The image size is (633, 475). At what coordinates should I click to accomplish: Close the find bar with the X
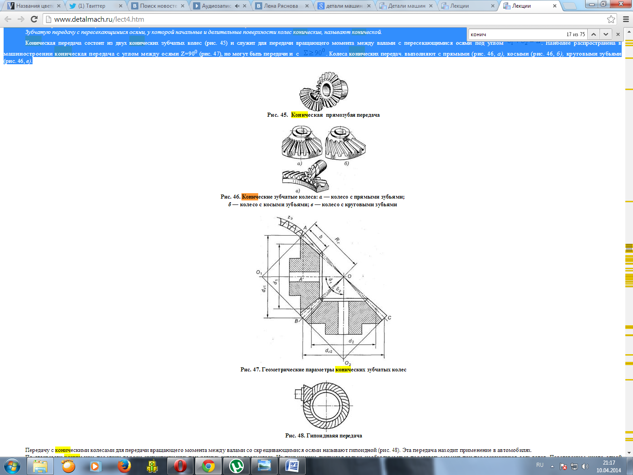tap(618, 34)
